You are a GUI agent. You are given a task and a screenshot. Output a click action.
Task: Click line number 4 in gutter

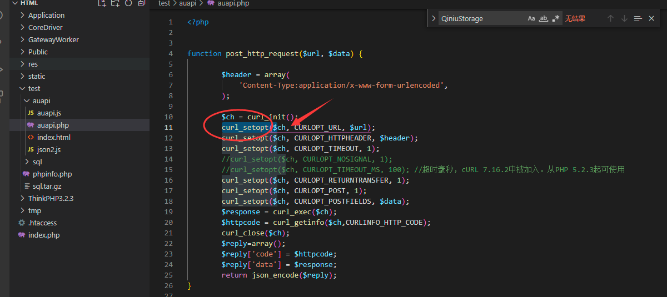tap(171, 54)
